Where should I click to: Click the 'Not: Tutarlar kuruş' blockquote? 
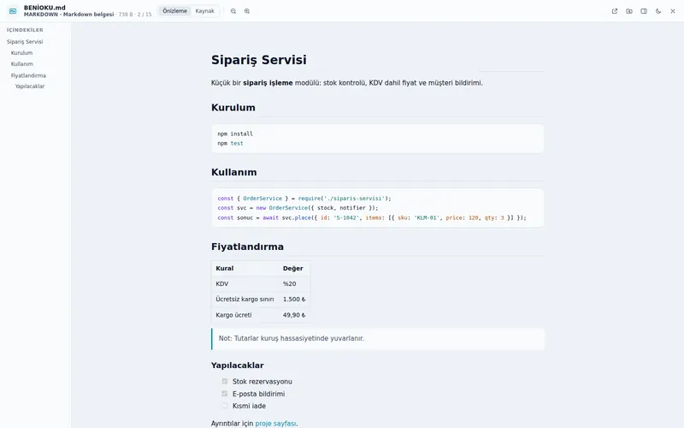click(378, 338)
